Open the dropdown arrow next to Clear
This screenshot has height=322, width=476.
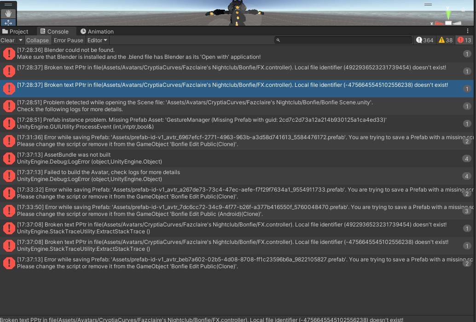pos(20,40)
